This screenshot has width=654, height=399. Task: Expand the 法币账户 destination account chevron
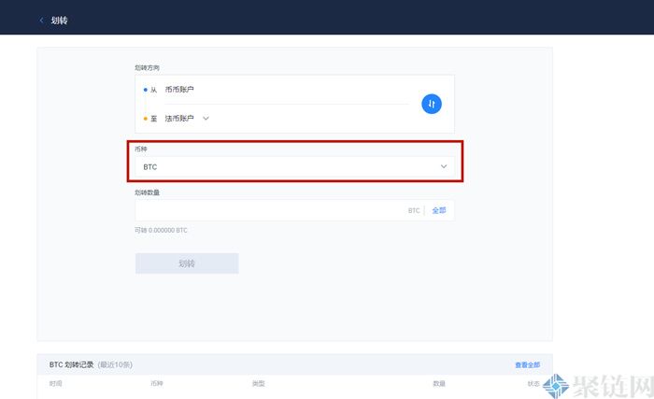[206, 118]
